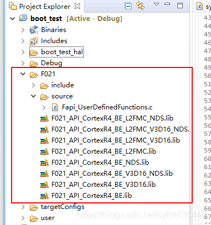Screen dimensions: 211x225
Task: Select the boot_test_hal folder icon
Action: pos(34,53)
